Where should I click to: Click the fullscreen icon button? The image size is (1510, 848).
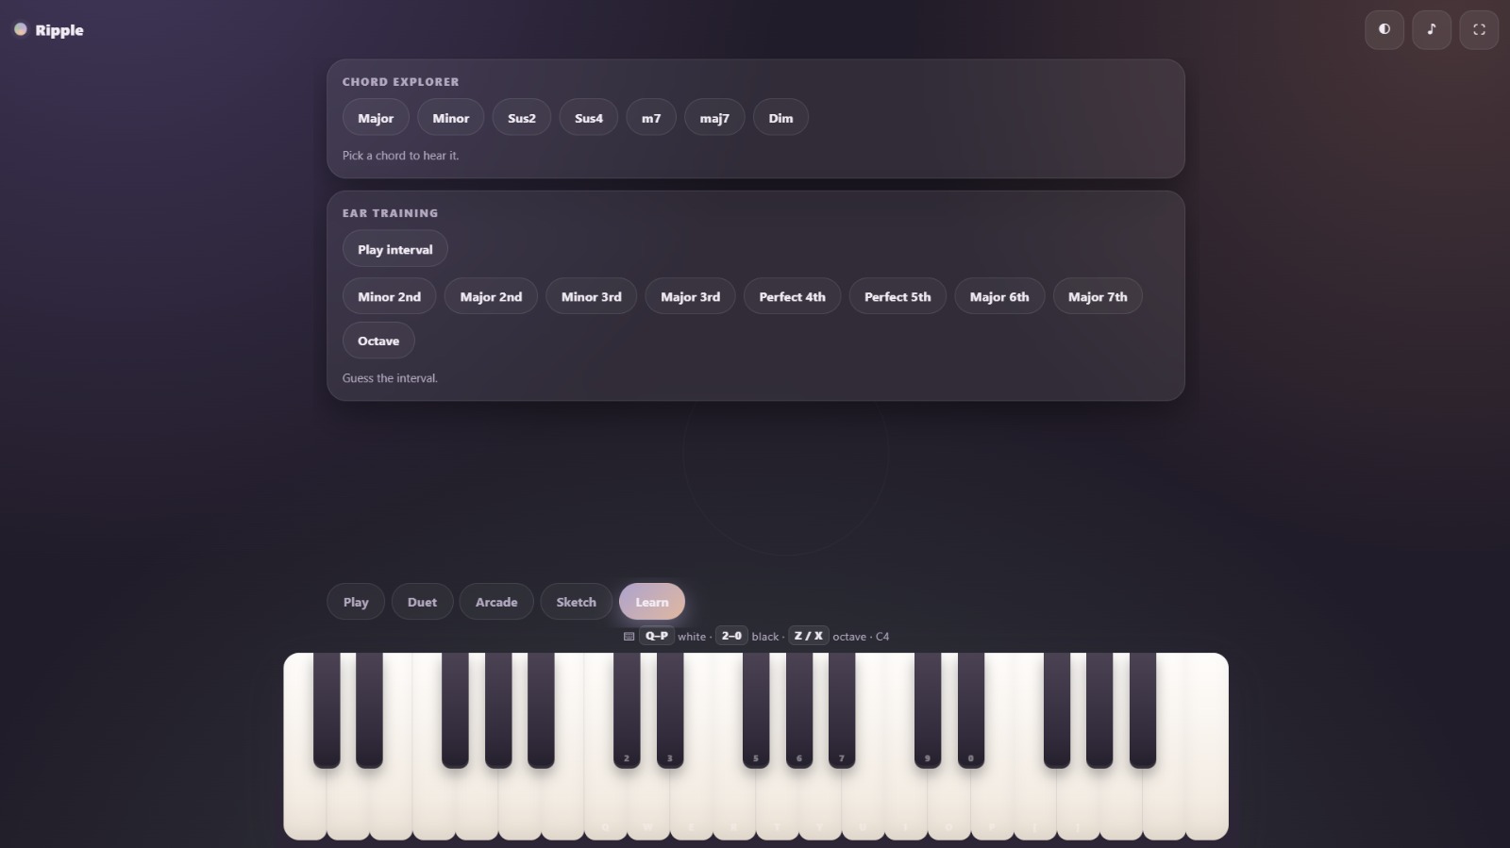[x=1479, y=29]
